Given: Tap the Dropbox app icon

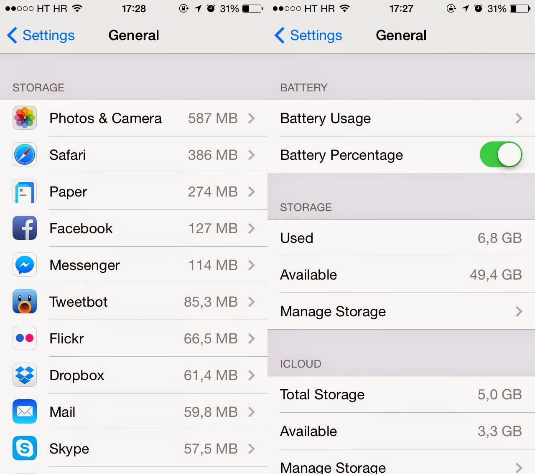Looking at the screenshot, I should pos(25,375).
